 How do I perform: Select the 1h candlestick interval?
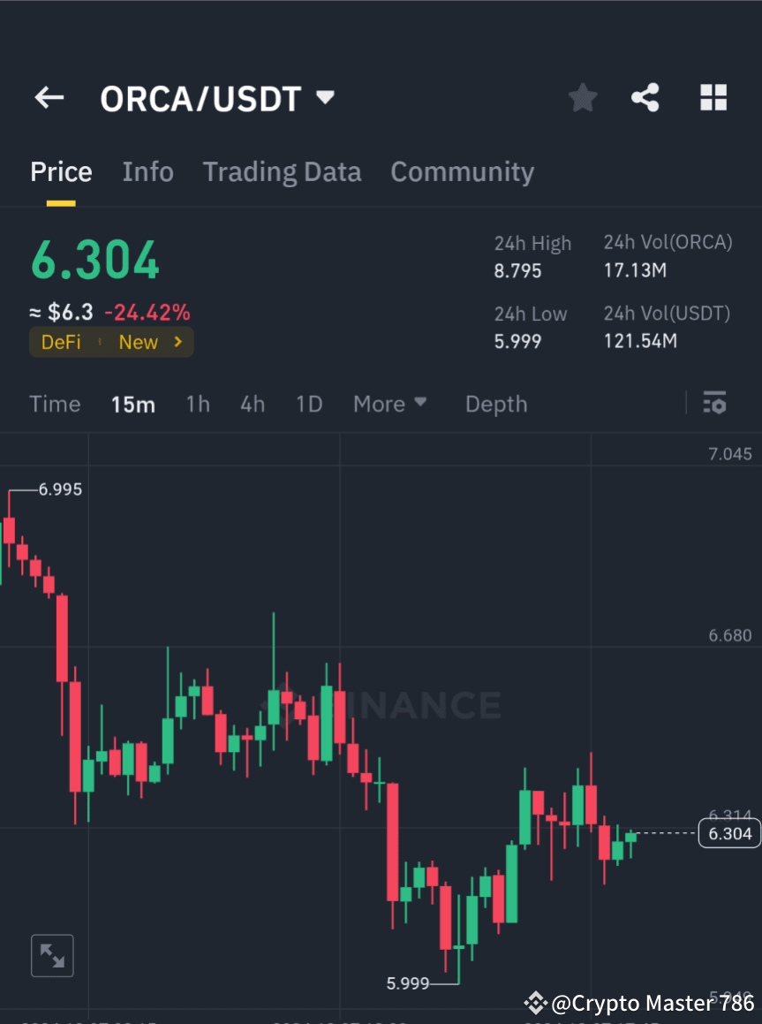point(197,404)
